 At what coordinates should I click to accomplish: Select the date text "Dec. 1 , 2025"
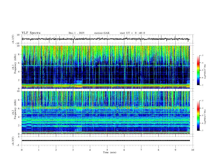(76, 33)
